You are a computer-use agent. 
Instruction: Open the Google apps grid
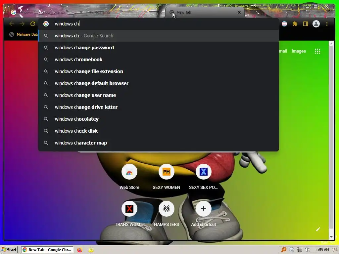[317, 51]
